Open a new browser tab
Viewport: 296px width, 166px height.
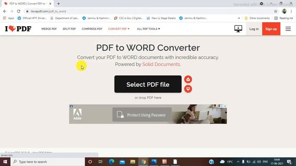[x=59, y=4]
